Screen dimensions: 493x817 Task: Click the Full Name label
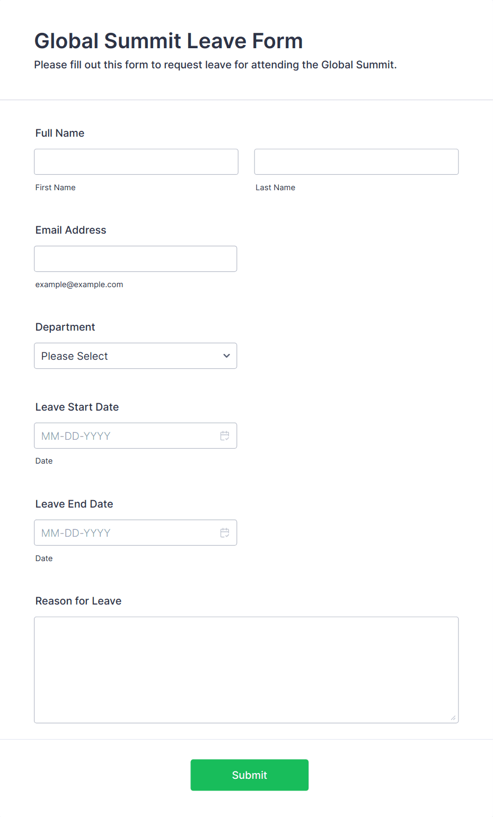coord(60,133)
